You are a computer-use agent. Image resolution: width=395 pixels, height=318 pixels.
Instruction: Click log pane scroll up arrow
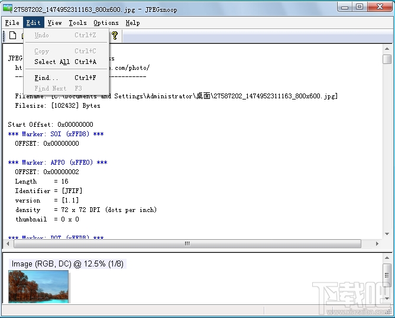coord(387,49)
